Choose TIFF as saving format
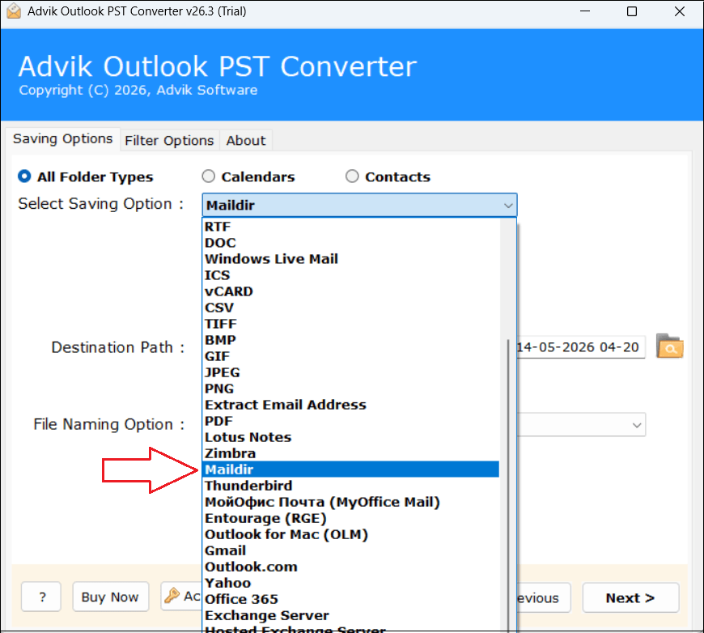The height and width of the screenshot is (633, 704). click(x=350, y=324)
